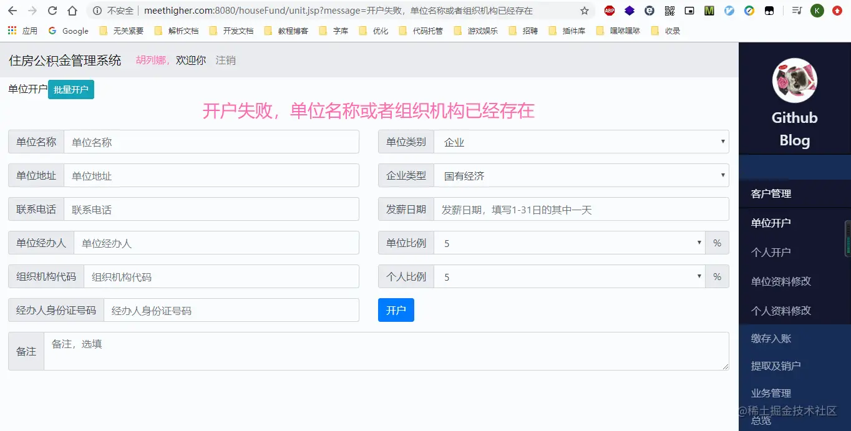Open the 解析文档 bookmark folder
851x431 pixels.
[x=177, y=31]
